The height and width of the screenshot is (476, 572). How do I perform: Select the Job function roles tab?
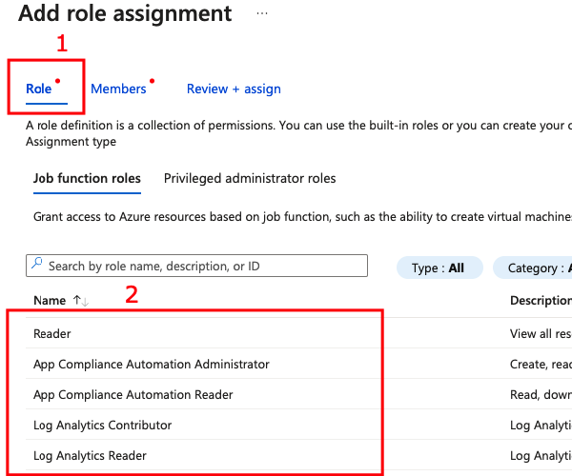tap(87, 178)
